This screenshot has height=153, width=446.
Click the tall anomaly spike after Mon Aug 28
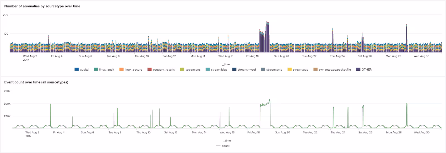coord(406,34)
